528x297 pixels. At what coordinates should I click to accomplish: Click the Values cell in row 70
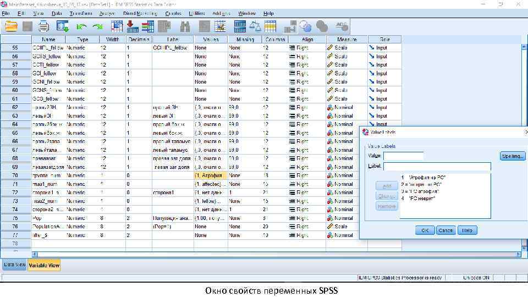tap(211, 175)
